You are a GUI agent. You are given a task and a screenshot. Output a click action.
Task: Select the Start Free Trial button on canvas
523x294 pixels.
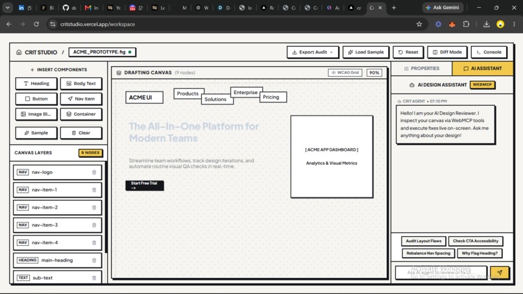pyautogui.click(x=145, y=186)
